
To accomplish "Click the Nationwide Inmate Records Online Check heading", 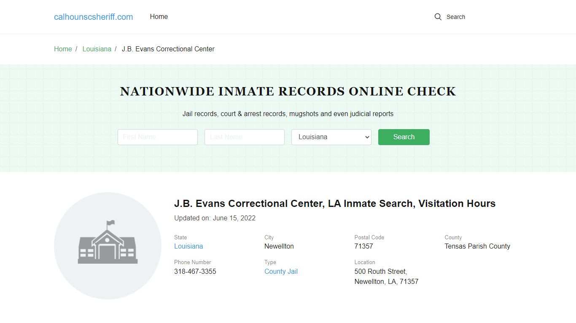I will (x=288, y=91).
